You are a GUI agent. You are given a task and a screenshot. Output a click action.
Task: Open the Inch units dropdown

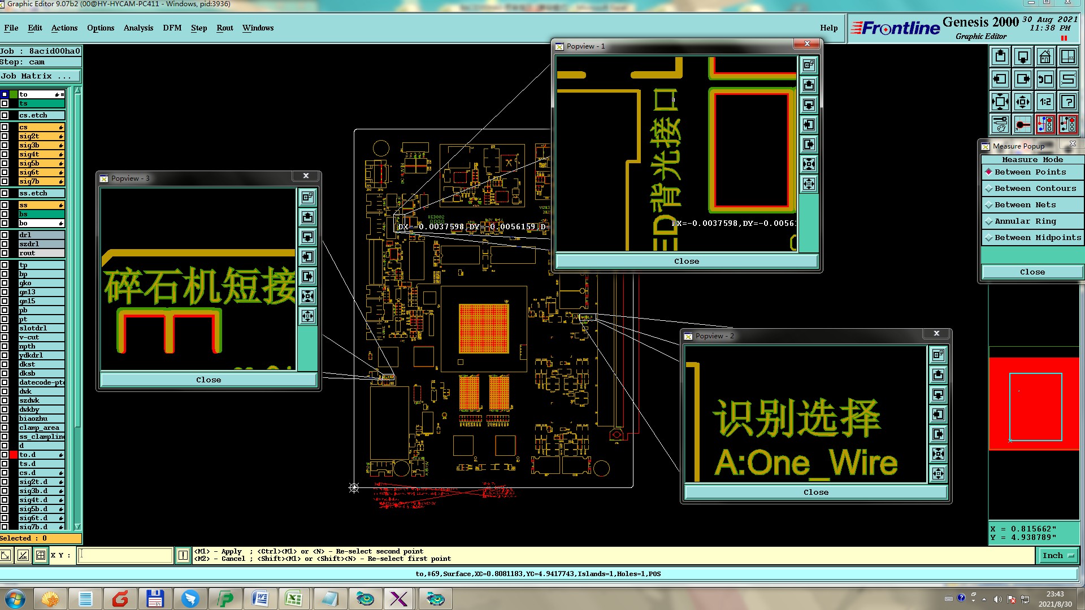click(1058, 556)
